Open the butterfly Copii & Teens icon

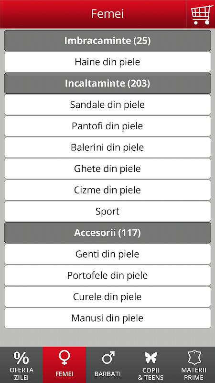click(x=150, y=358)
